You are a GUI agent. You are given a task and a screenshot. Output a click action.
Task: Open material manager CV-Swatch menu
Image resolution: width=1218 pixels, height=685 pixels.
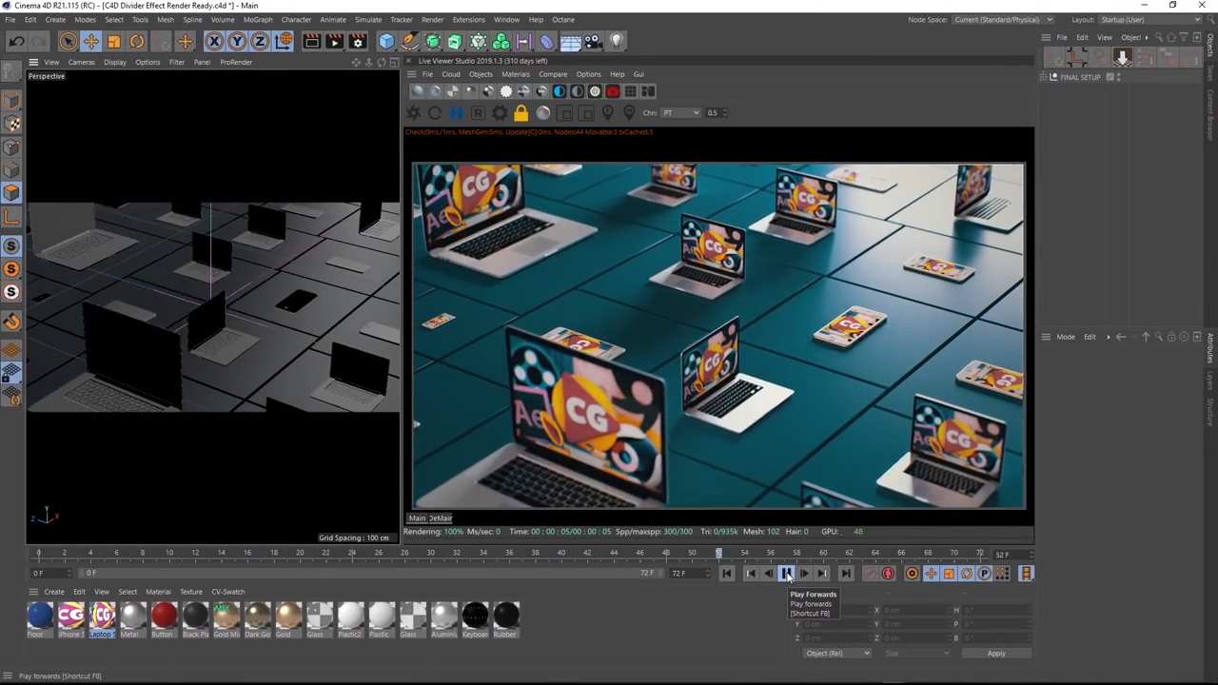(227, 592)
